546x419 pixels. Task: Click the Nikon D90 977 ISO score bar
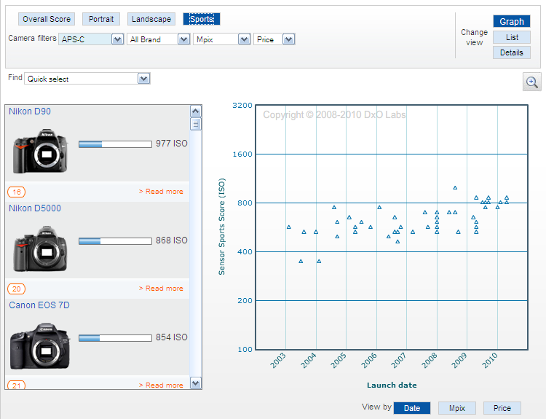(x=115, y=144)
